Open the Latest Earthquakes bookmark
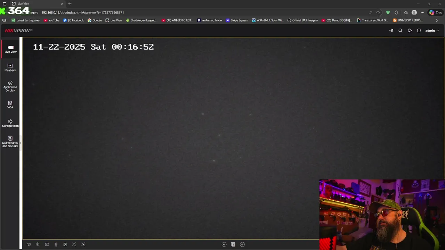 pos(26,20)
